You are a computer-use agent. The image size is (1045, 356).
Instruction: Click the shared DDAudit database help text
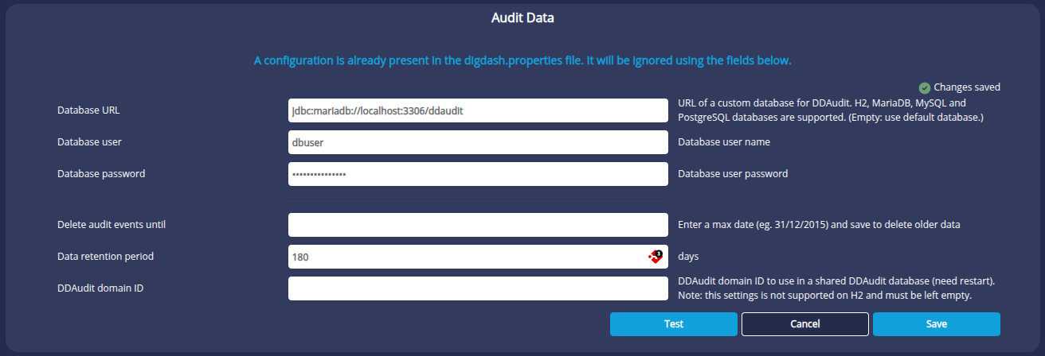(x=837, y=288)
